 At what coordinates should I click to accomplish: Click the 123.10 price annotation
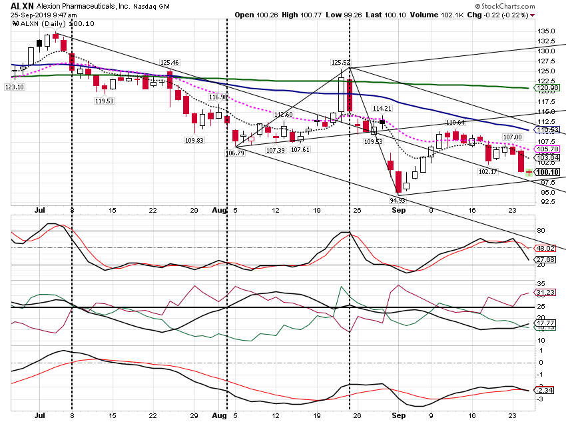[15, 87]
